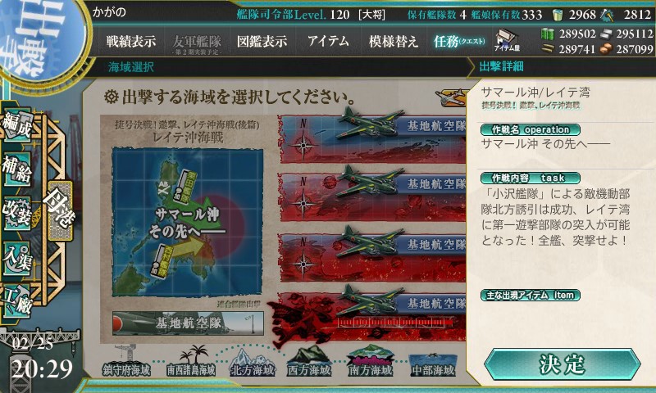Open 任務 (クエスト) quest menu
Screen dimensions: 656x393
click(x=459, y=41)
